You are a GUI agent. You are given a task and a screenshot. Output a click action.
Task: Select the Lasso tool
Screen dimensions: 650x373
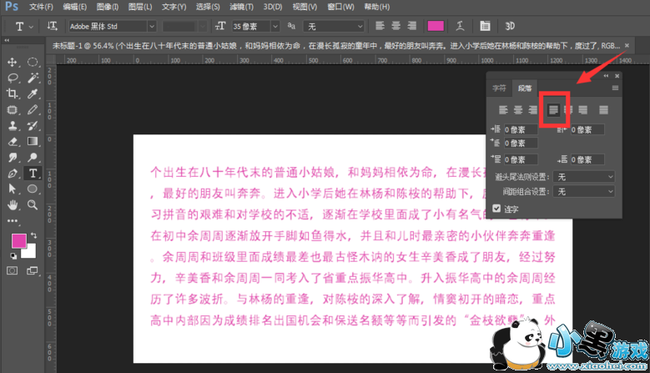click(13, 78)
